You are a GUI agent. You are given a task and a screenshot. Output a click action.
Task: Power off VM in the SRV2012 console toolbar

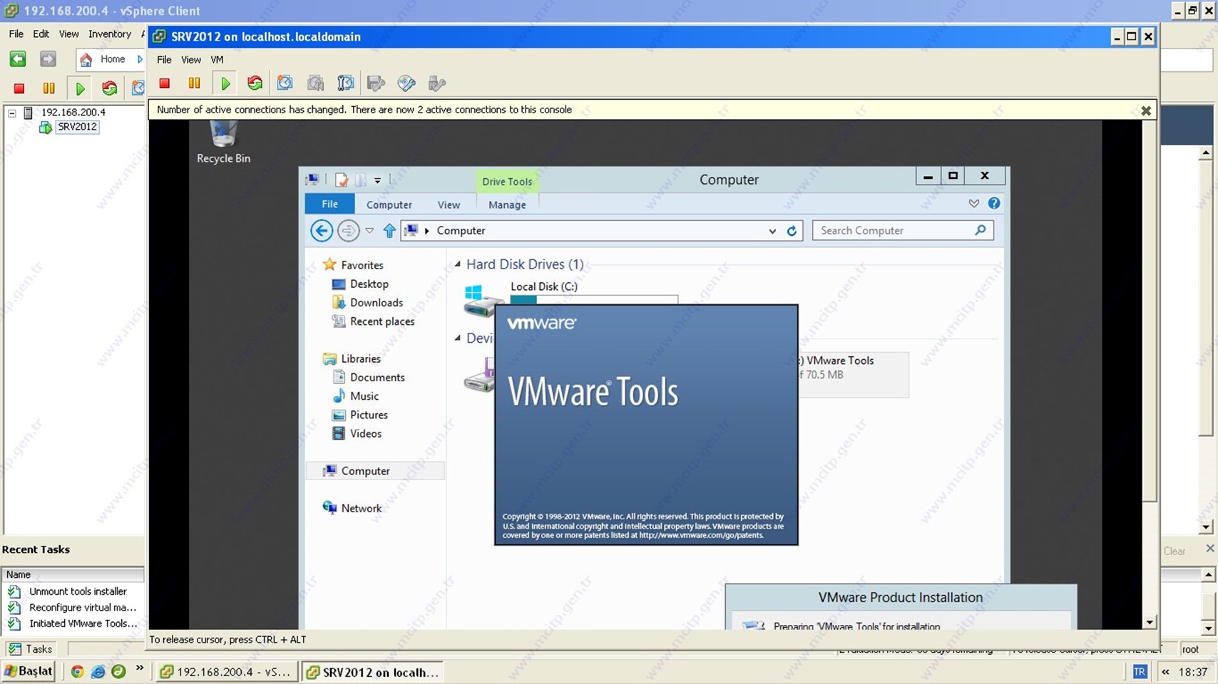click(x=165, y=83)
